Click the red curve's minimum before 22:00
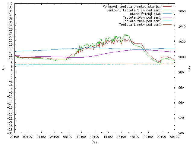This screenshot has width=193, height=144. 159,61
